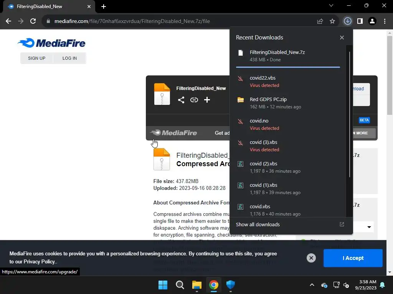
Task: Click the address bar URL
Action: (x=132, y=21)
